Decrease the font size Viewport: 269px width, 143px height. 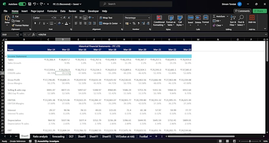tap(69, 17)
